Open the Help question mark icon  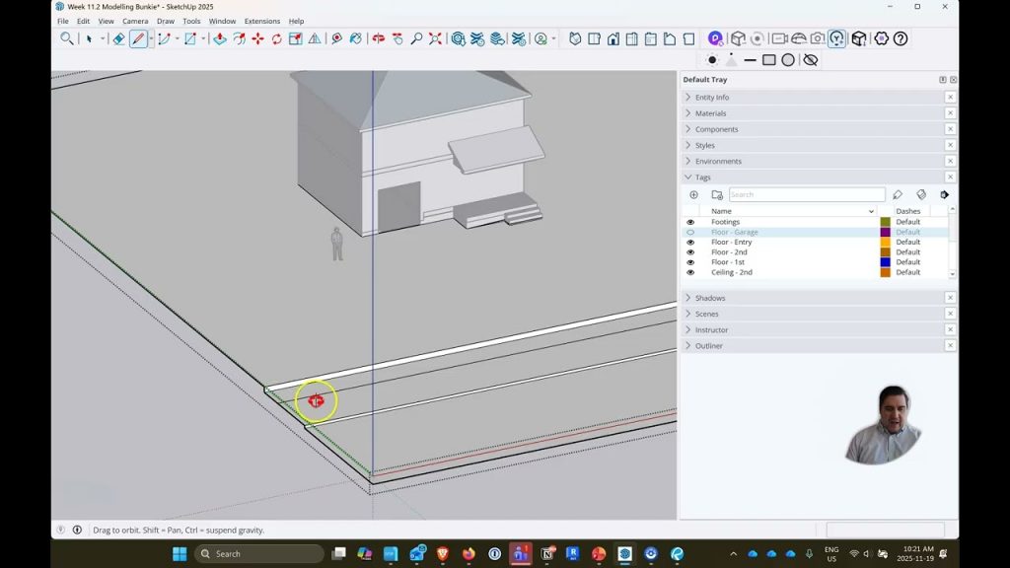pos(900,38)
